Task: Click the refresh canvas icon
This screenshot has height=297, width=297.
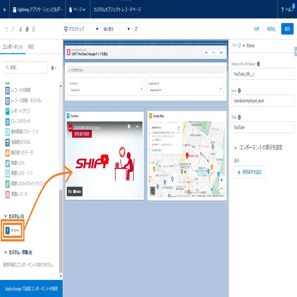Action: coord(136,29)
